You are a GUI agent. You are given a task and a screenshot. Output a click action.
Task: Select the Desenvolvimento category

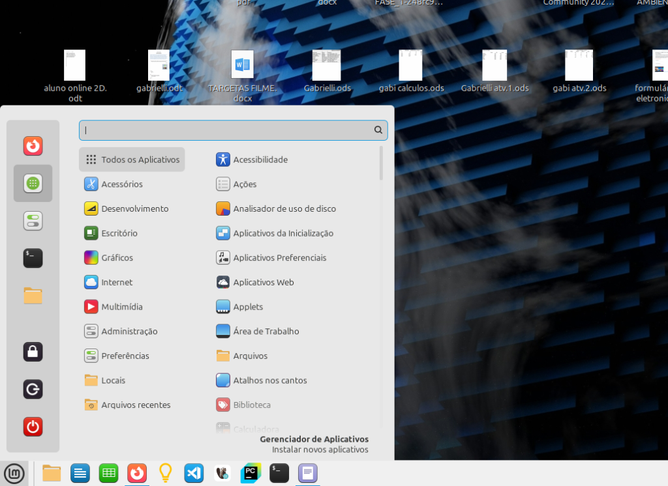[134, 209]
